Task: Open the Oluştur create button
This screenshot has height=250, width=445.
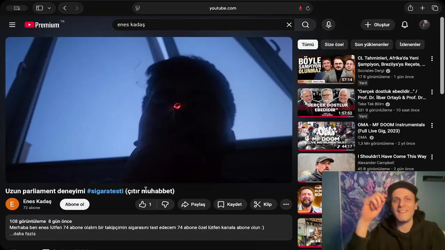Action: 377,25
